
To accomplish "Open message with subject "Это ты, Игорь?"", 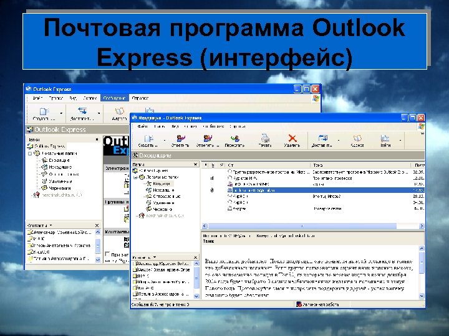I will [326, 197].
